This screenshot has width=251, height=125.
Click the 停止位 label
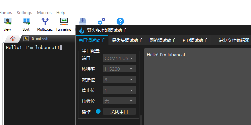point(88,90)
